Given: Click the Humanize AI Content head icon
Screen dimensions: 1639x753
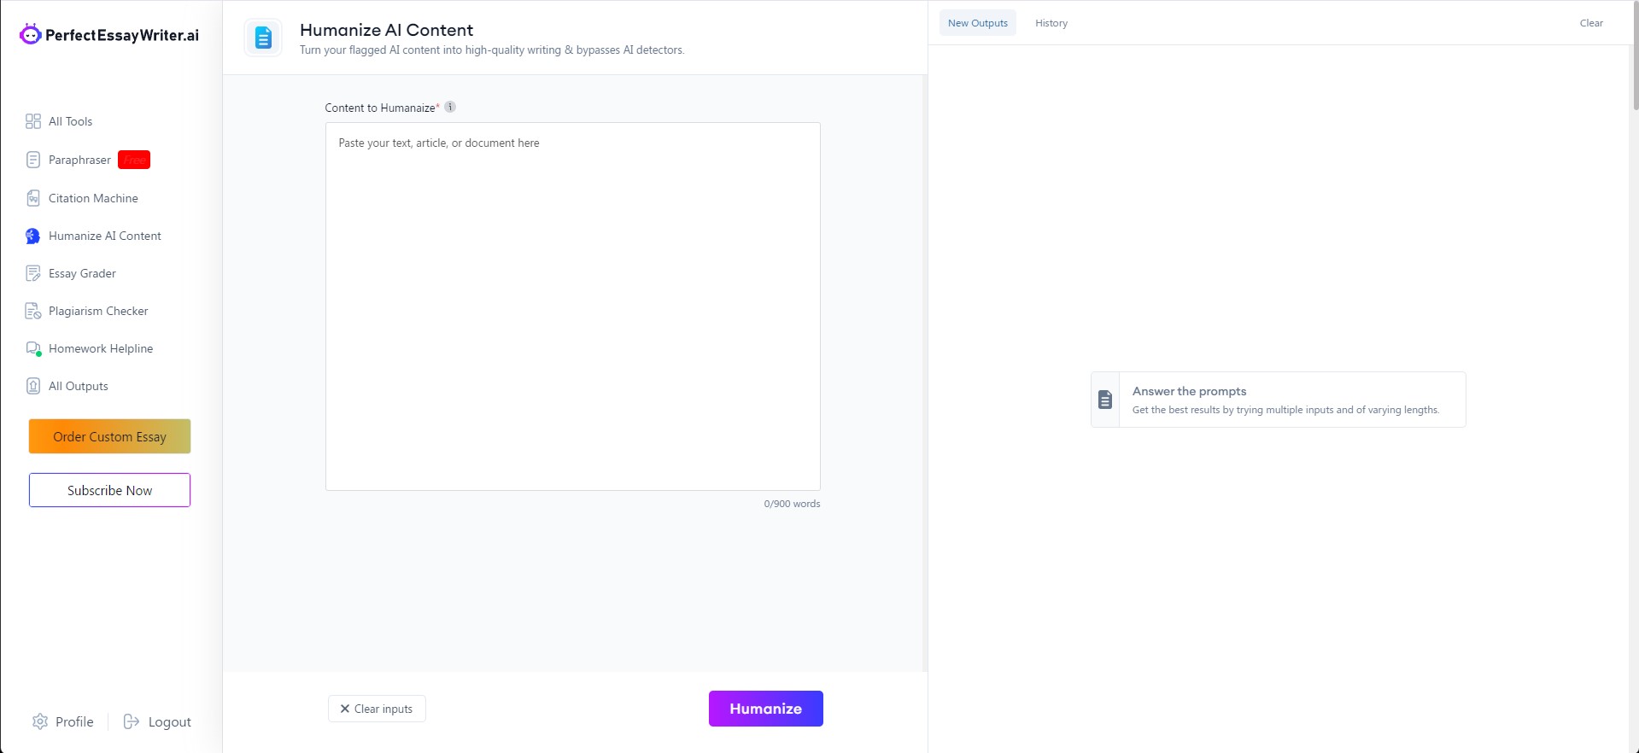Looking at the screenshot, I should [x=33, y=236].
